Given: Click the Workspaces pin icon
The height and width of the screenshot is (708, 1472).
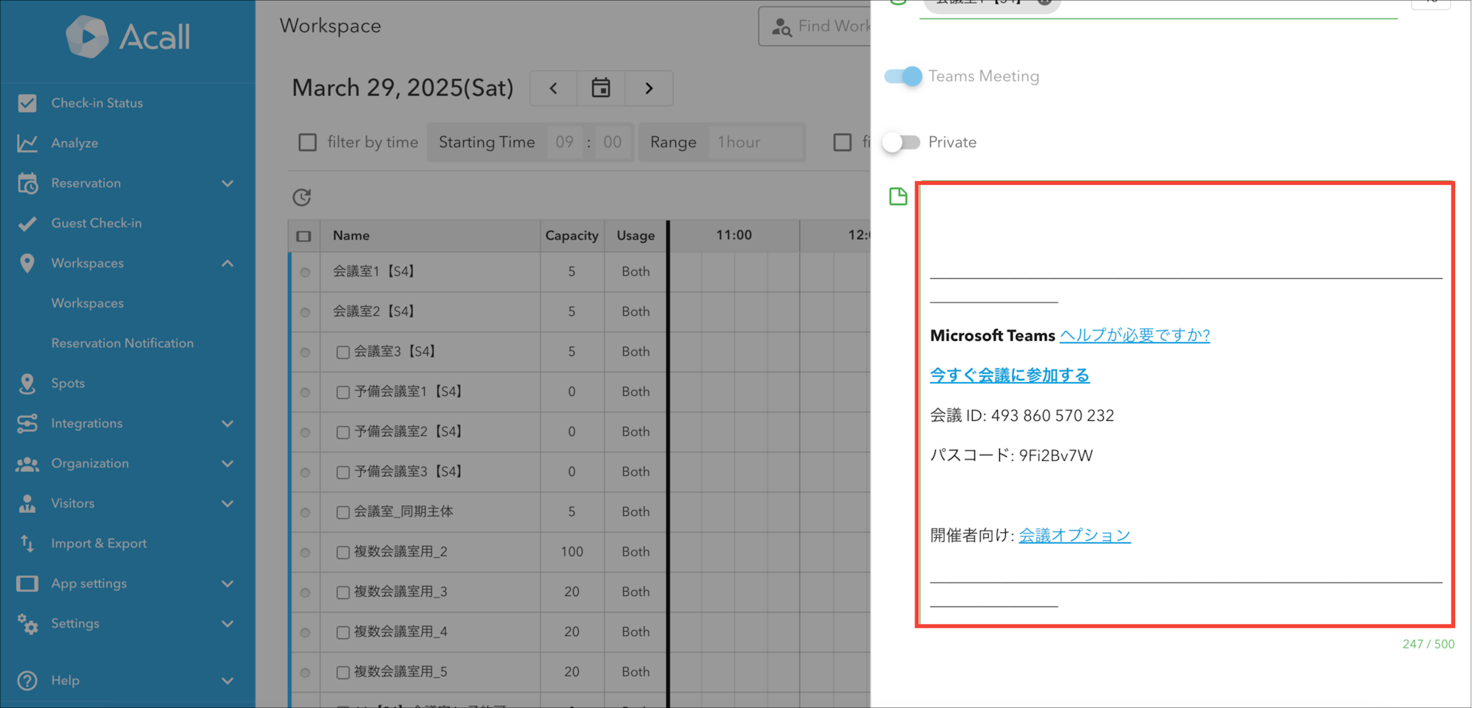Looking at the screenshot, I should 27,263.
